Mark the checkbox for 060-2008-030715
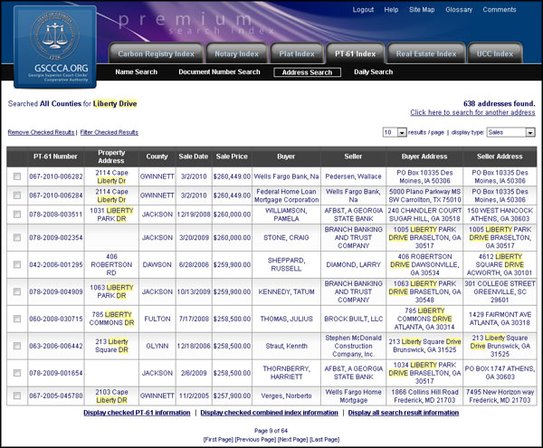 [x=17, y=319]
